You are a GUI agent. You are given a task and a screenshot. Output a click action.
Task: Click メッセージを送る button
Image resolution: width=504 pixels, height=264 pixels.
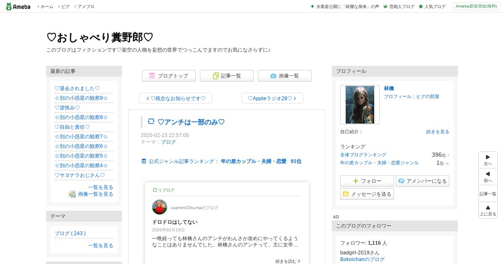pyautogui.click(x=367, y=194)
